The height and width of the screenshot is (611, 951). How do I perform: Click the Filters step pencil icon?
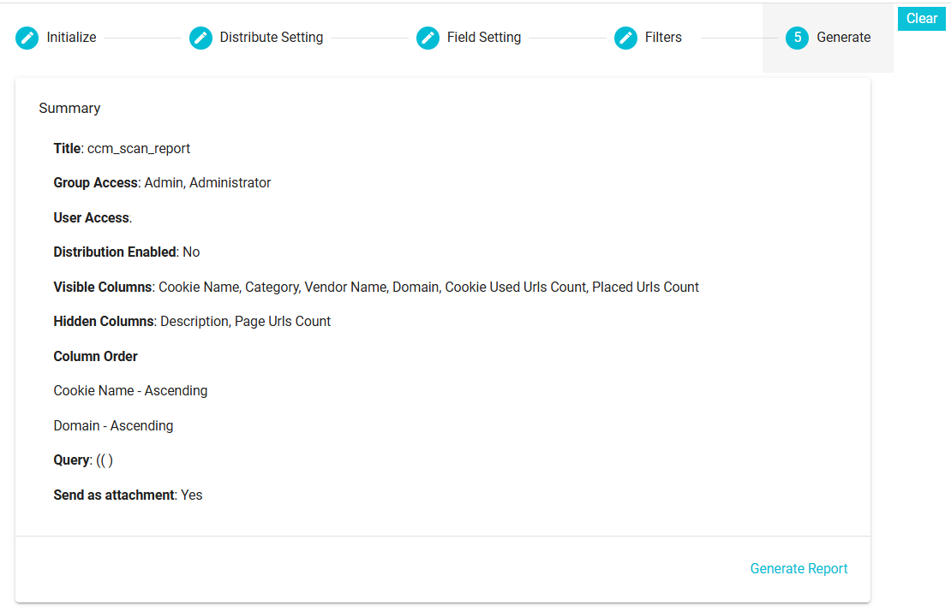625,38
